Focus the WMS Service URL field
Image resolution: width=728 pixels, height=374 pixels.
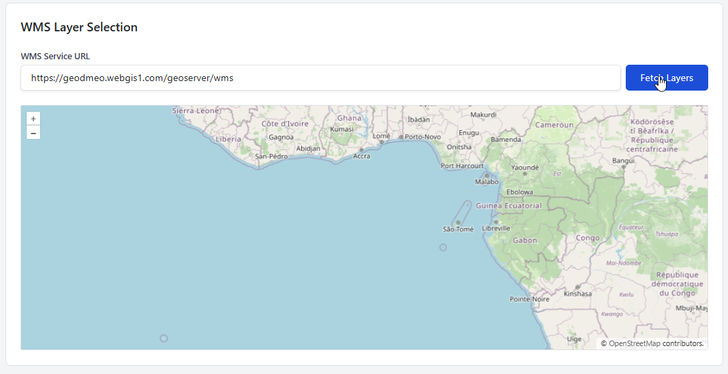click(x=320, y=78)
